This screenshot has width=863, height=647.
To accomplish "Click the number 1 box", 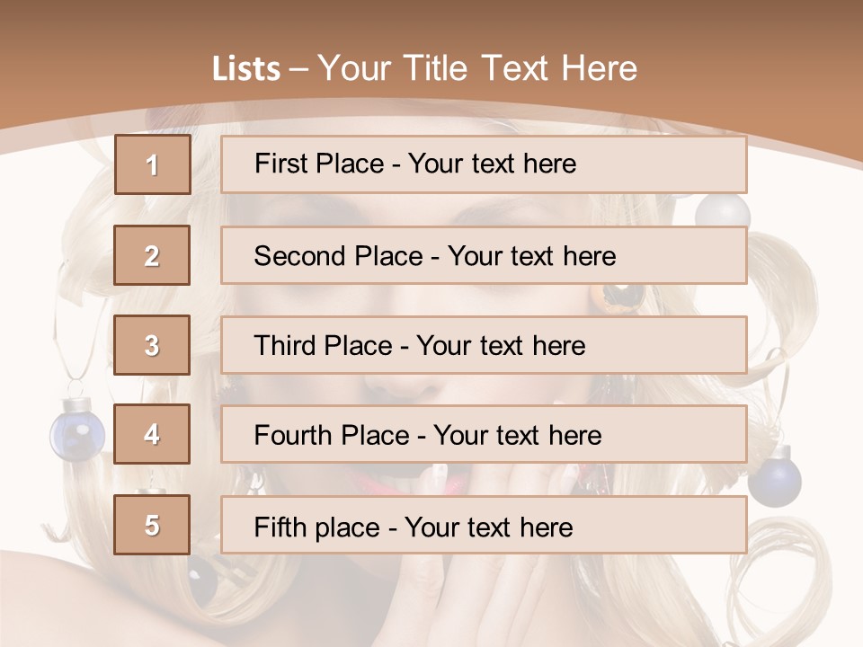I will [153, 164].
